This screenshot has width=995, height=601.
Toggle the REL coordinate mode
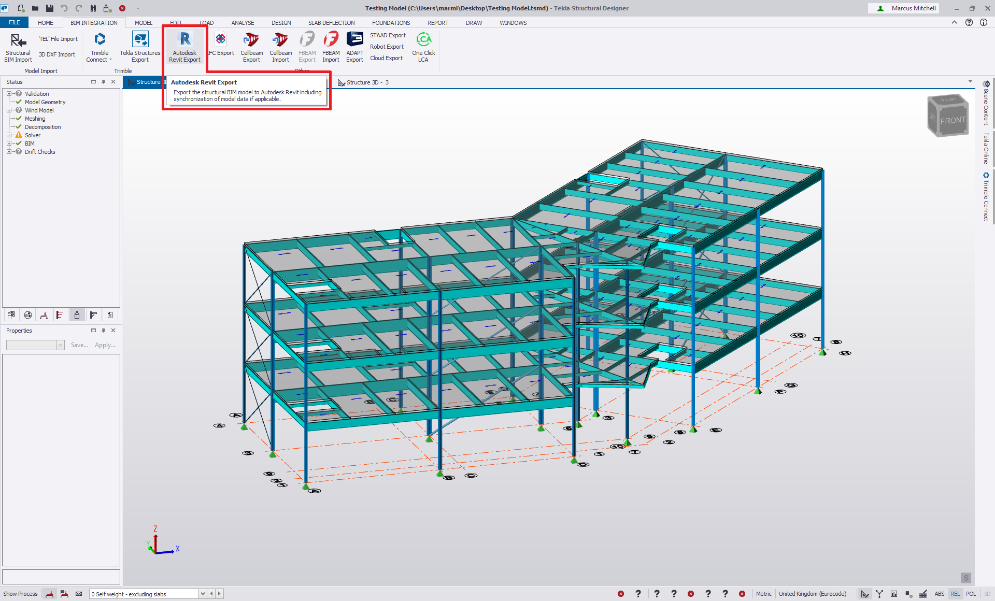click(x=955, y=594)
